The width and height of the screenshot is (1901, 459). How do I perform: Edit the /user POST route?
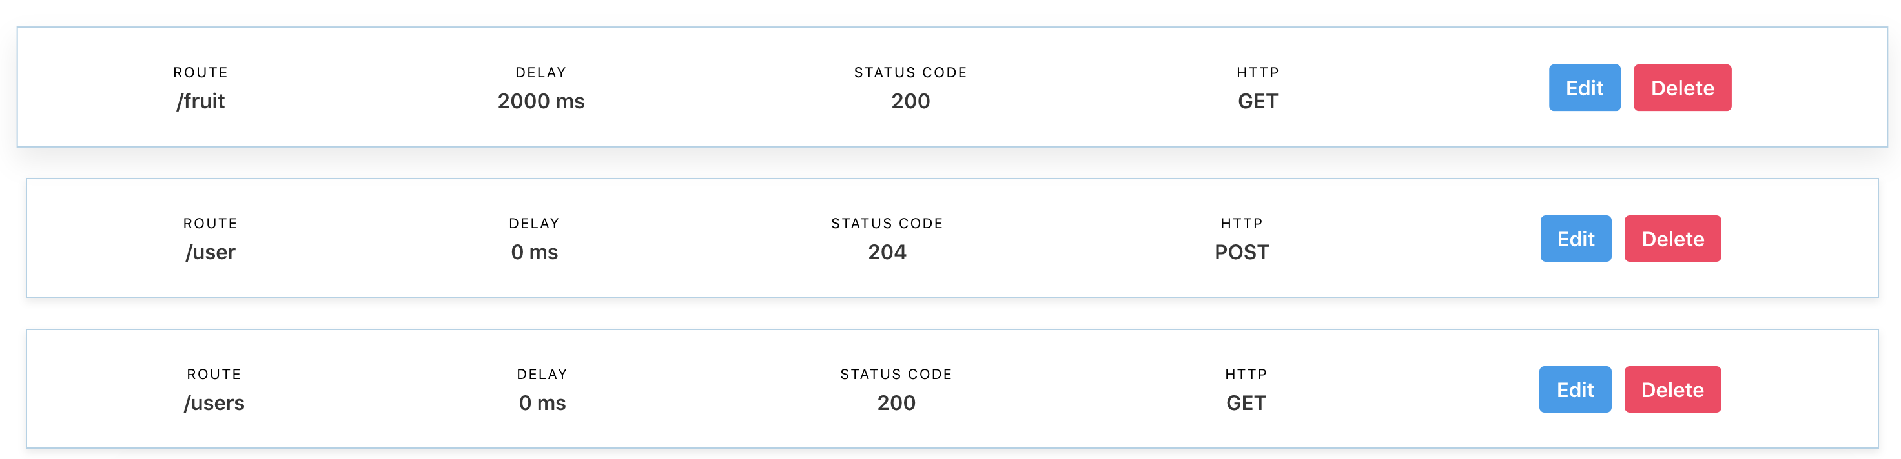(1576, 239)
